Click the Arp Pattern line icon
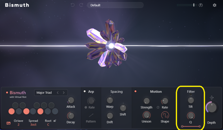 tap(91, 115)
